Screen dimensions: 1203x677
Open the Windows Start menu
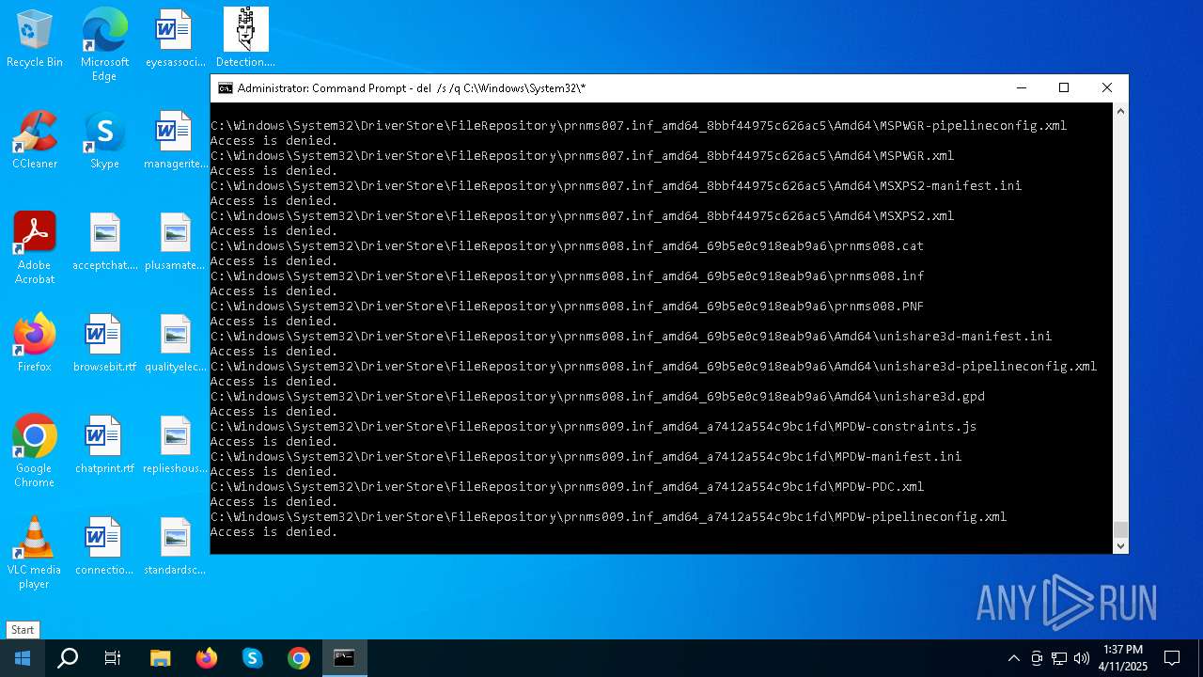(x=23, y=658)
